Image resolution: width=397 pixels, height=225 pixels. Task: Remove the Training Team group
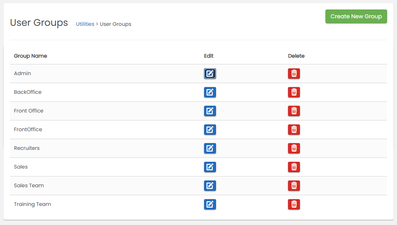294,204
